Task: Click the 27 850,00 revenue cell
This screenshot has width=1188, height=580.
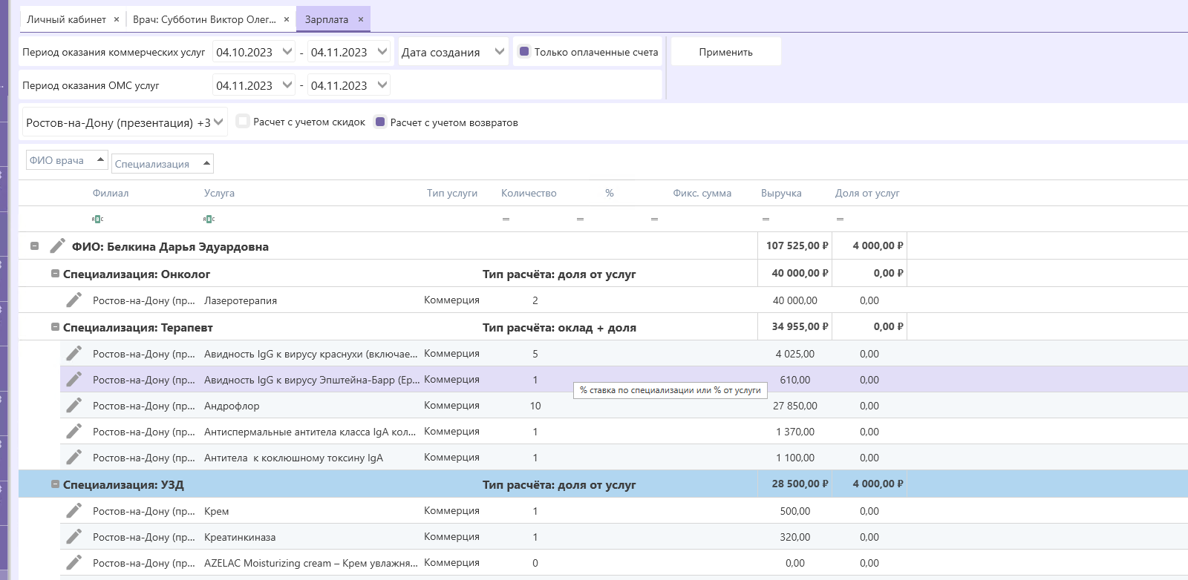Action: tap(794, 406)
